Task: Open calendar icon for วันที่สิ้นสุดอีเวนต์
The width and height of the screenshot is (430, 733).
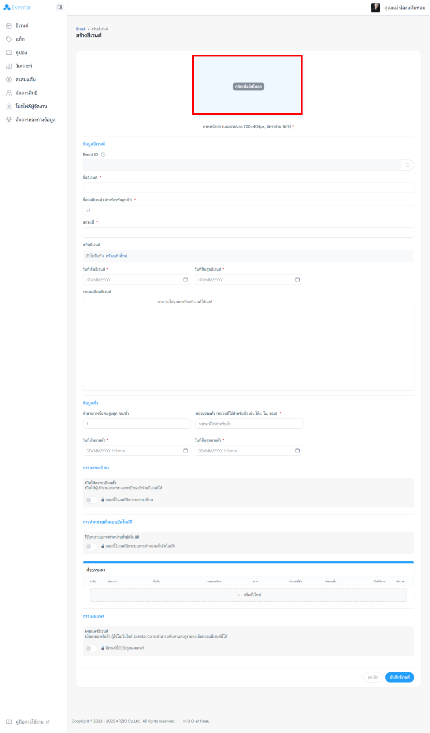Action: point(297,280)
